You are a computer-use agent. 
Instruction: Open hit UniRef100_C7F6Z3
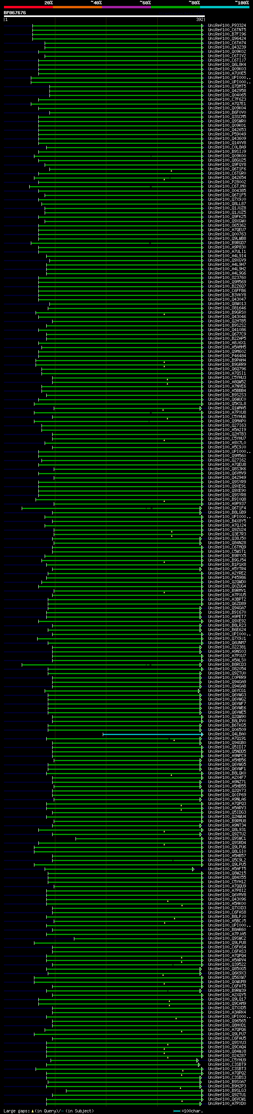227,100
